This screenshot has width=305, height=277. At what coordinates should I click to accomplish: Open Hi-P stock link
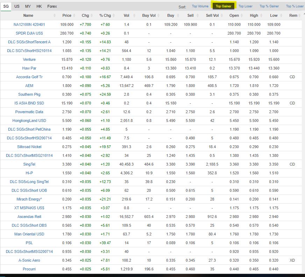29,173
